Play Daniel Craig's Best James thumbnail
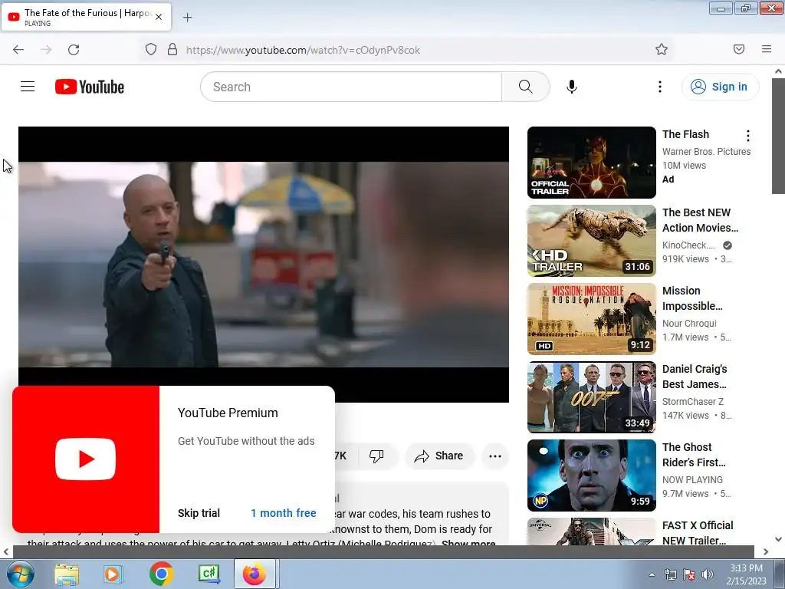785x589 pixels. point(591,397)
